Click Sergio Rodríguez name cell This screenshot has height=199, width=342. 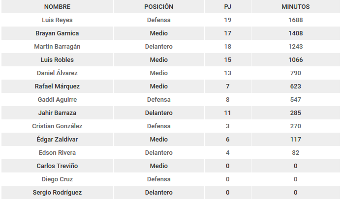57,193
